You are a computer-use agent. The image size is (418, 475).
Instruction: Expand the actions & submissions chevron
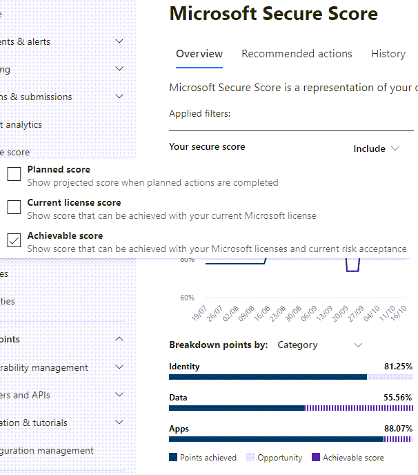click(119, 97)
